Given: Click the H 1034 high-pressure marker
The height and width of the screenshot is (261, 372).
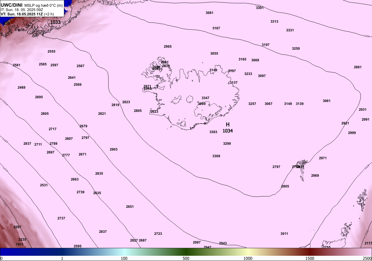Looking at the screenshot, I should pos(228,128).
